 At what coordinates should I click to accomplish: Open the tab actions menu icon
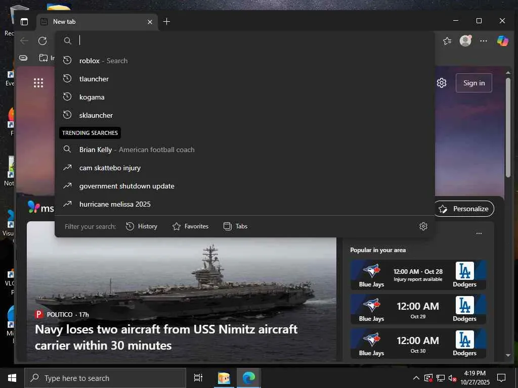pos(24,22)
